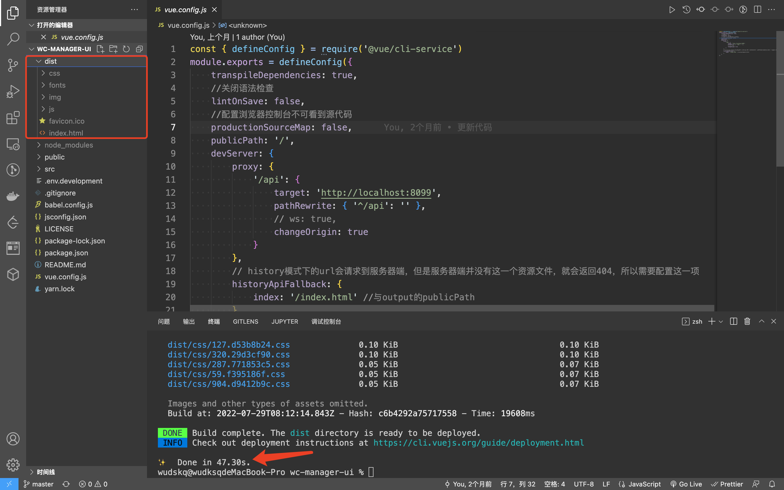Switch to the JUPYTER panel tab
The image size is (784, 490).
pos(285,321)
